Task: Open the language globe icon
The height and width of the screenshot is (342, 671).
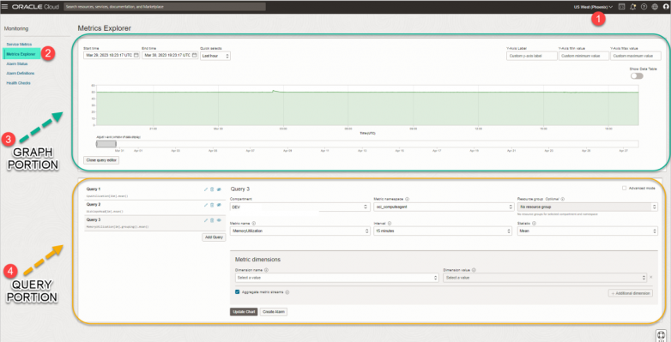Action: [655, 6]
